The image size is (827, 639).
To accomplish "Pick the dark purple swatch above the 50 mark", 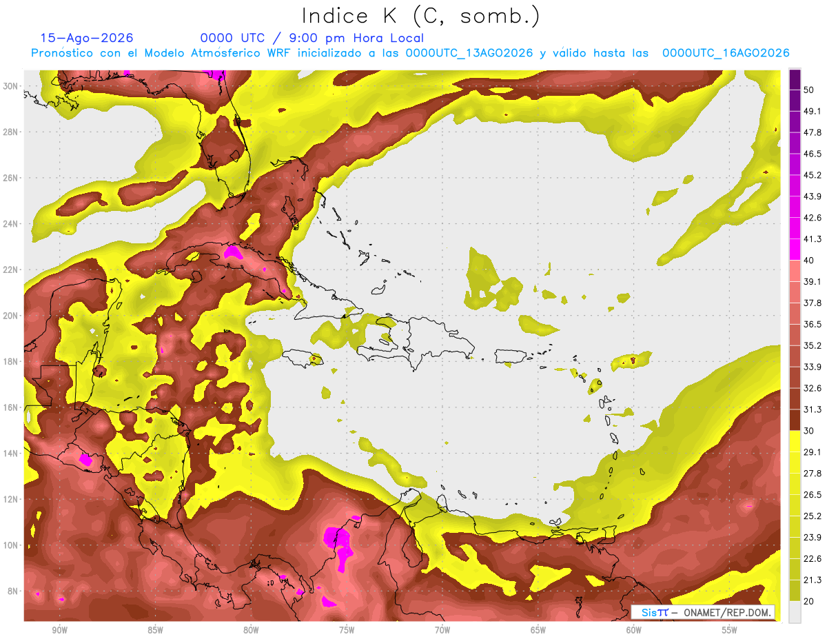I will point(795,80).
